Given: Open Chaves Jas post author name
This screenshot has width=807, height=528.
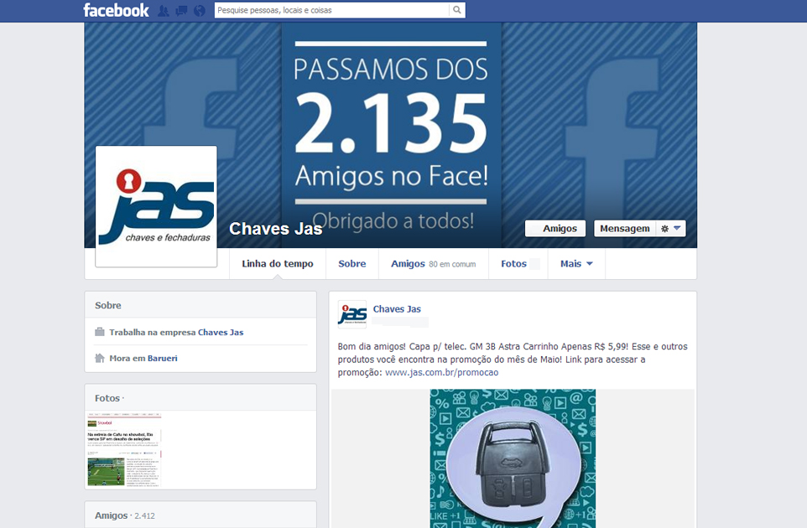Looking at the screenshot, I should [397, 309].
